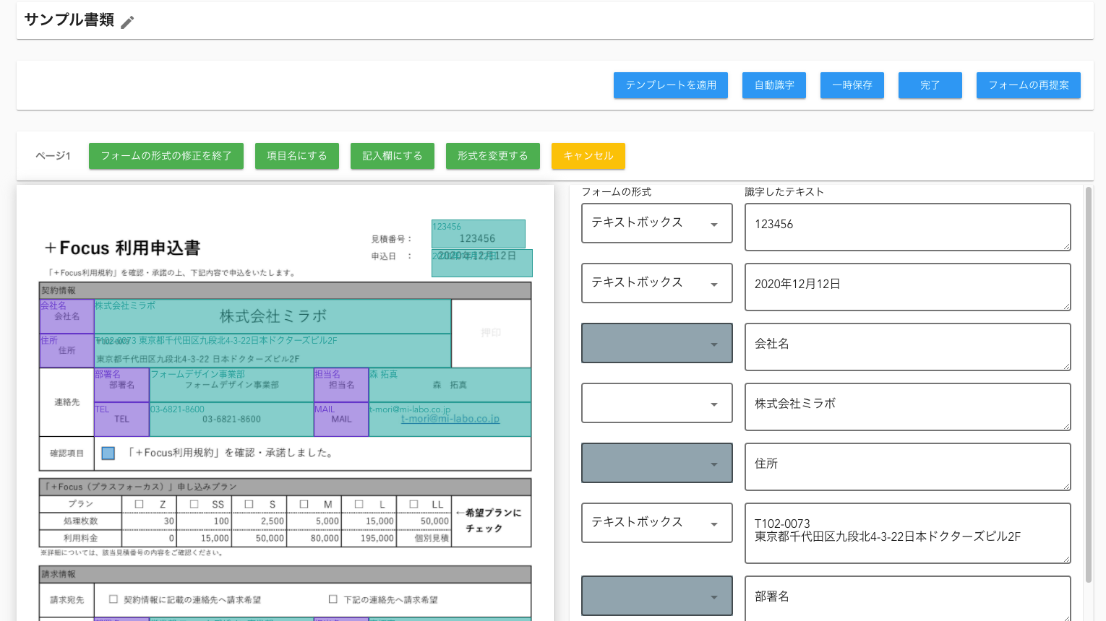Click the yellow キャンセル button
The height and width of the screenshot is (621, 1106).
point(588,156)
